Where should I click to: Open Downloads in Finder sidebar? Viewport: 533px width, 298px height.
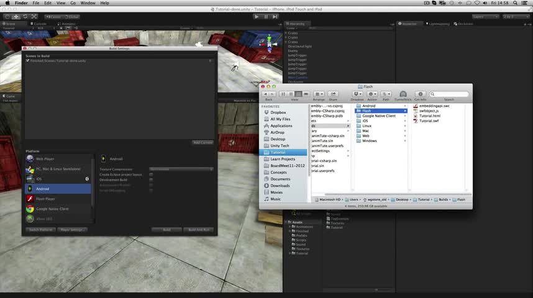click(x=280, y=186)
